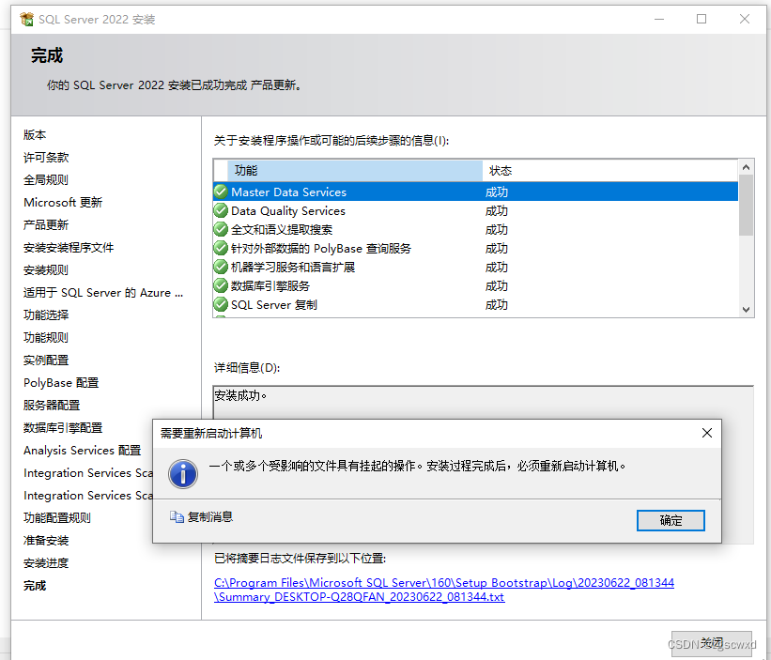The image size is (771, 660).
Task: Click the 功能选择 step in sidebar
Action: [x=46, y=315]
